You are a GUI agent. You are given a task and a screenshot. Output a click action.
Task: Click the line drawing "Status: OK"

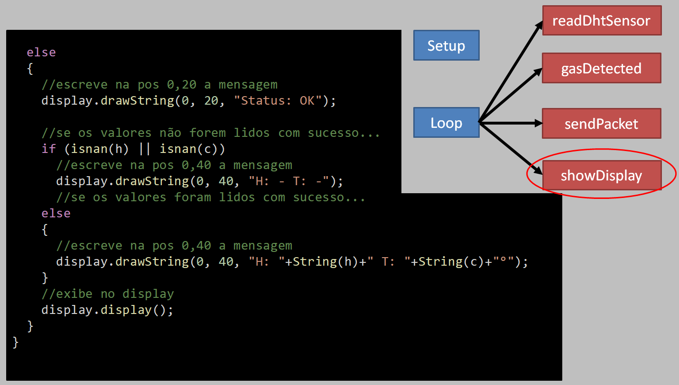pos(189,101)
